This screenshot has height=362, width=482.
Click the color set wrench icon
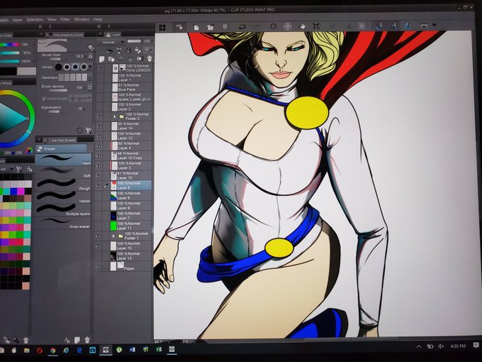coord(19,169)
